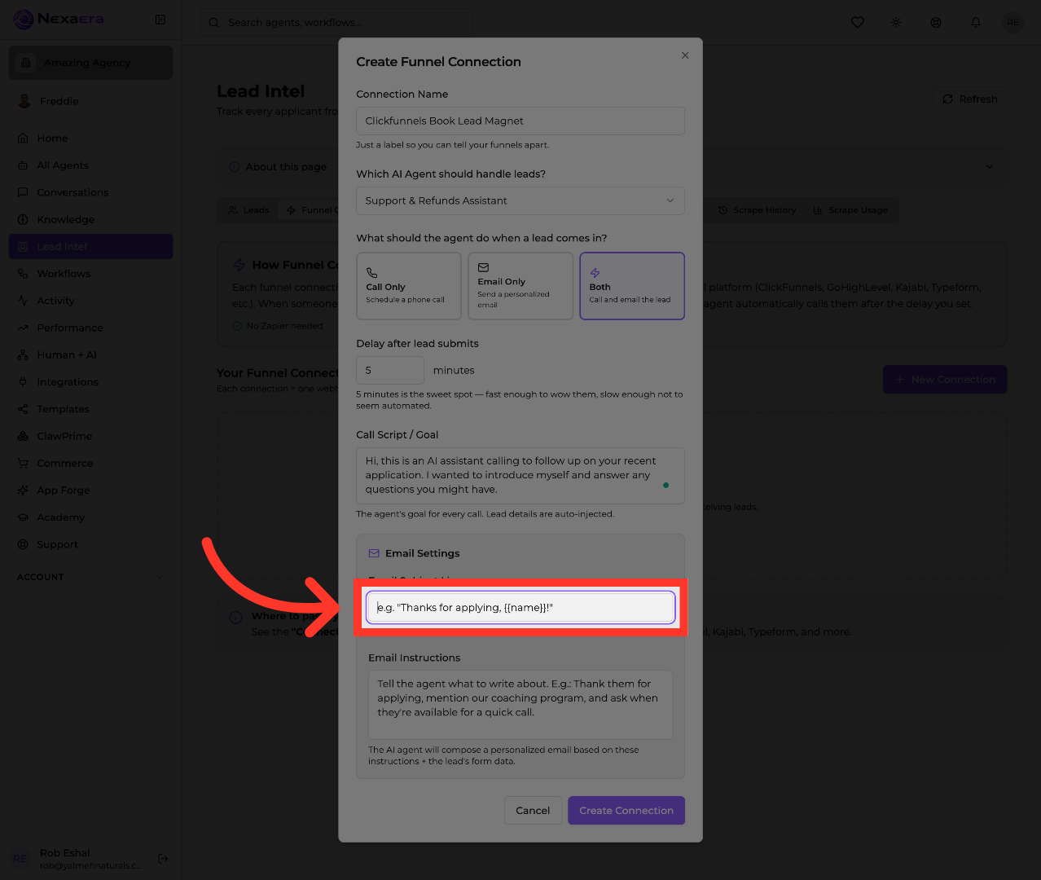Close the Create Funnel Connection dialog

(685, 55)
